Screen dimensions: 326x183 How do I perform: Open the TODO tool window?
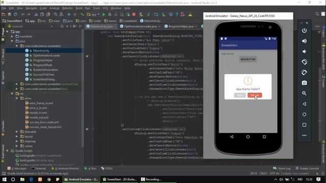pyautogui.click(x=107, y=168)
